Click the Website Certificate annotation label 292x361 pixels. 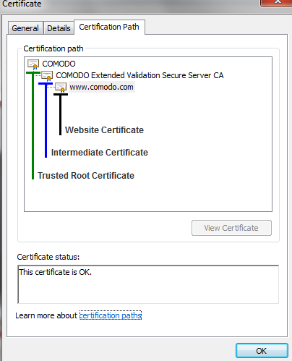click(x=105, y=130)
